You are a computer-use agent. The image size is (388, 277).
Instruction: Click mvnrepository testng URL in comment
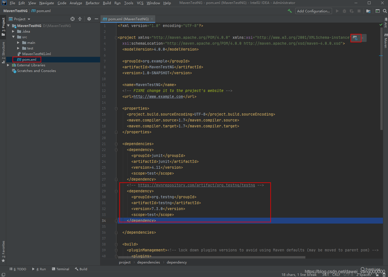click(197, 185)
